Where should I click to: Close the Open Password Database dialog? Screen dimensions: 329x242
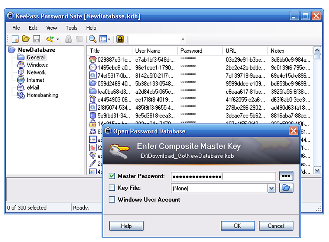[x=293, y=131]
